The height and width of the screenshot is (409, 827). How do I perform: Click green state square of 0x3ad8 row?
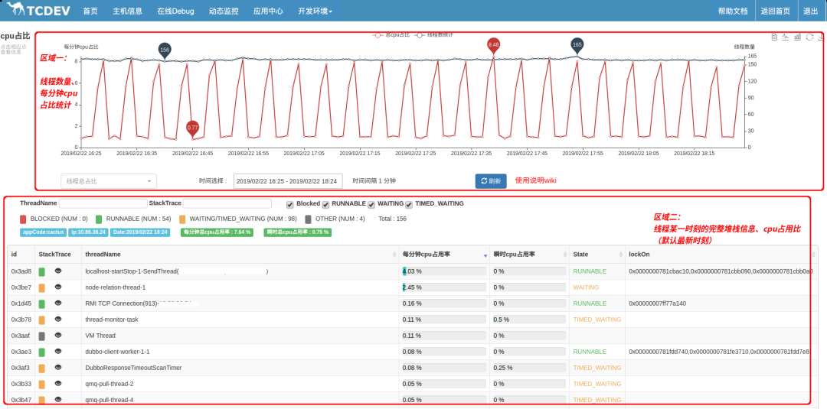42,271
